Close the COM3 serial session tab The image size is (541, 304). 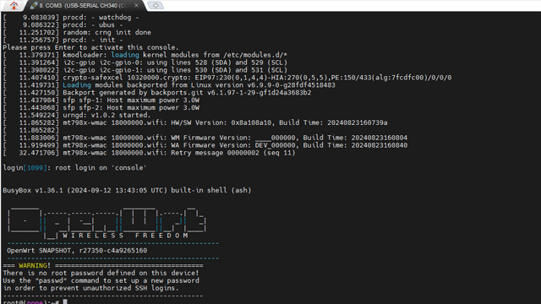(x=136, y=6)
